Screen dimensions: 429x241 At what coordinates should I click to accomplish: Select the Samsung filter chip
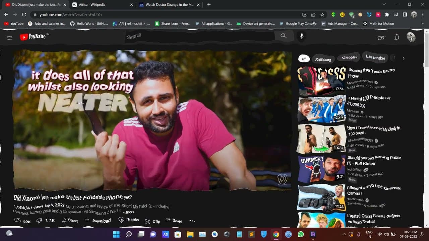click(x=323, y=59)
